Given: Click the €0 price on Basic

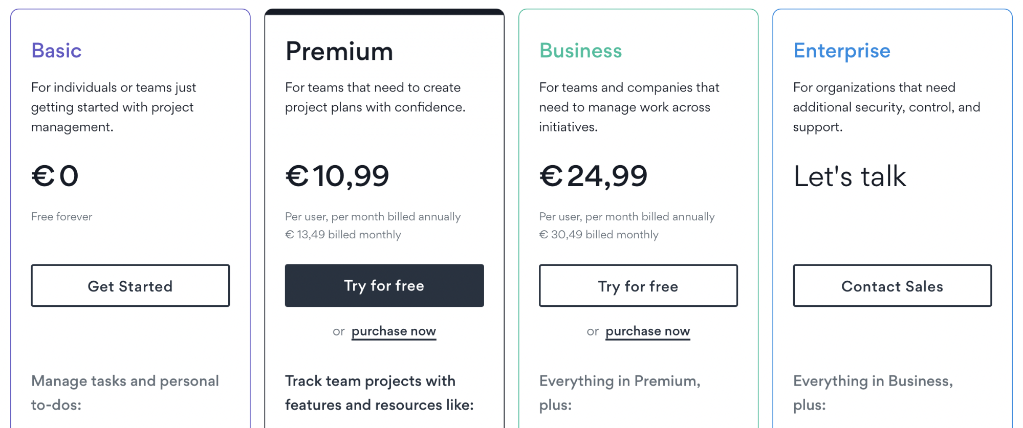Looking at the screenshot, I should point(55,176).
